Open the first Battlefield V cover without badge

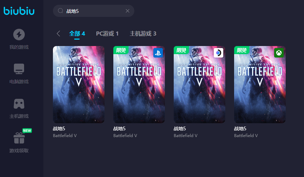pyautogui.click(x=79, y=85)
